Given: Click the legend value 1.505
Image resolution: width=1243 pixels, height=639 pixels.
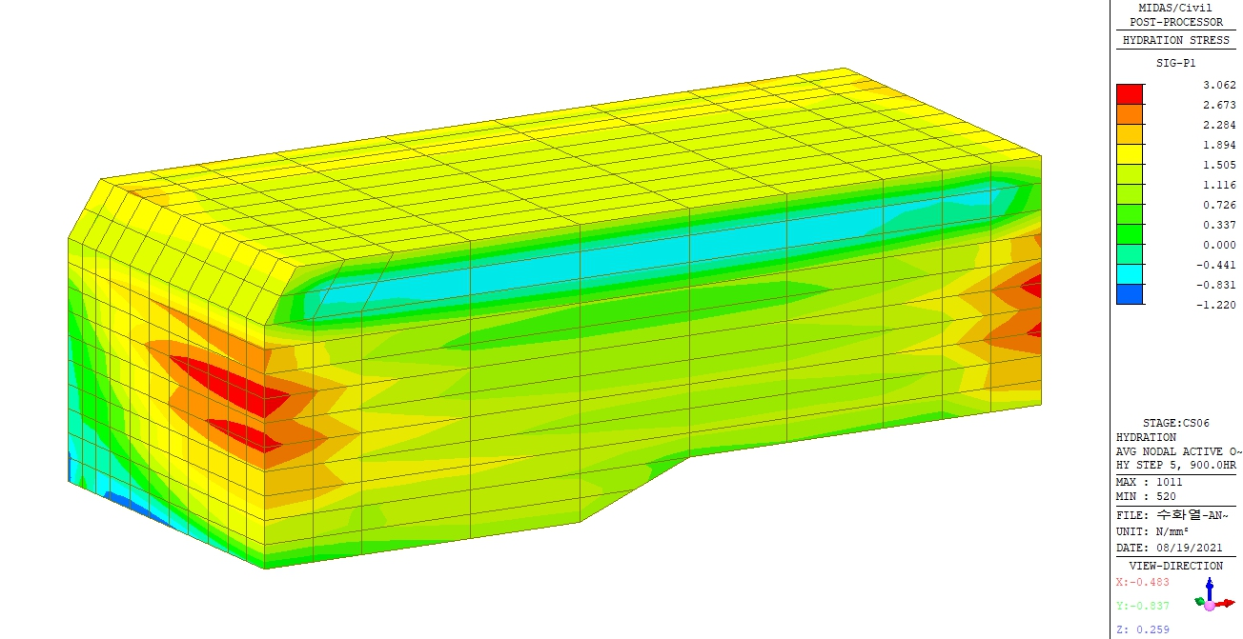Looking at the screenshot, I should [1219, 165].
